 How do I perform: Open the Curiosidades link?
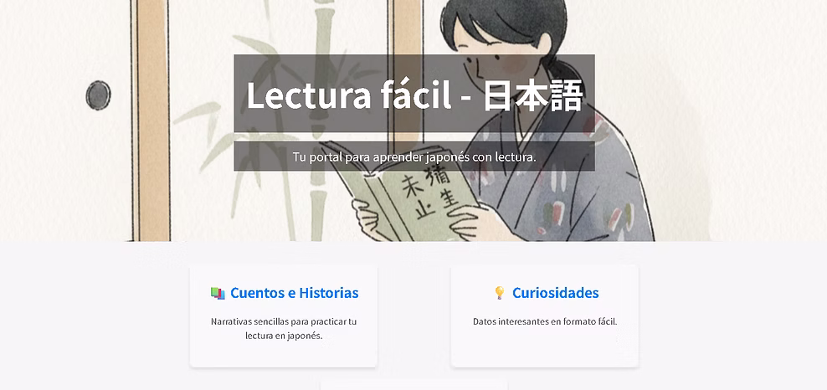555,293
